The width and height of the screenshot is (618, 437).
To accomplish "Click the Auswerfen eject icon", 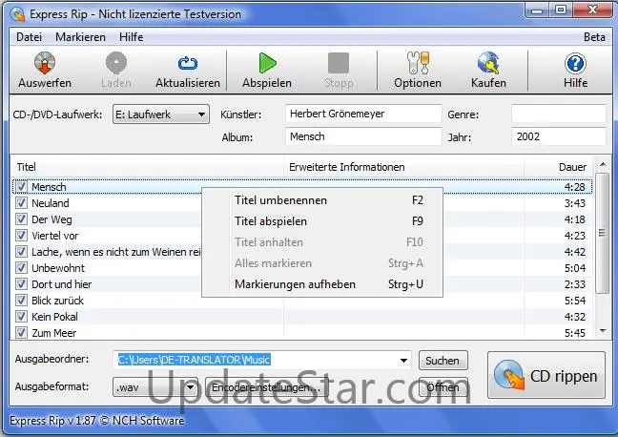I will 45,62.
